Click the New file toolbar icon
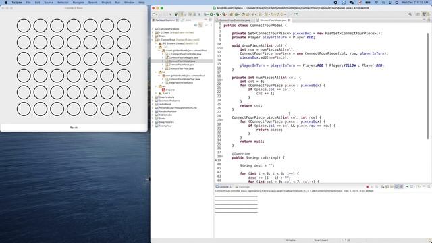Viewport: 432px width, 243px height. click(x=153, y=14)
